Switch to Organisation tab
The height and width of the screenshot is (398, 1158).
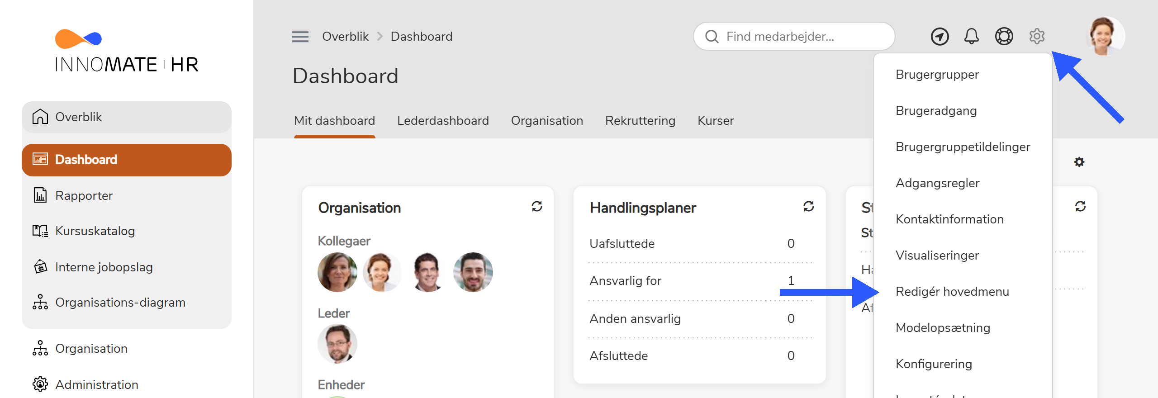pos(547,121)
